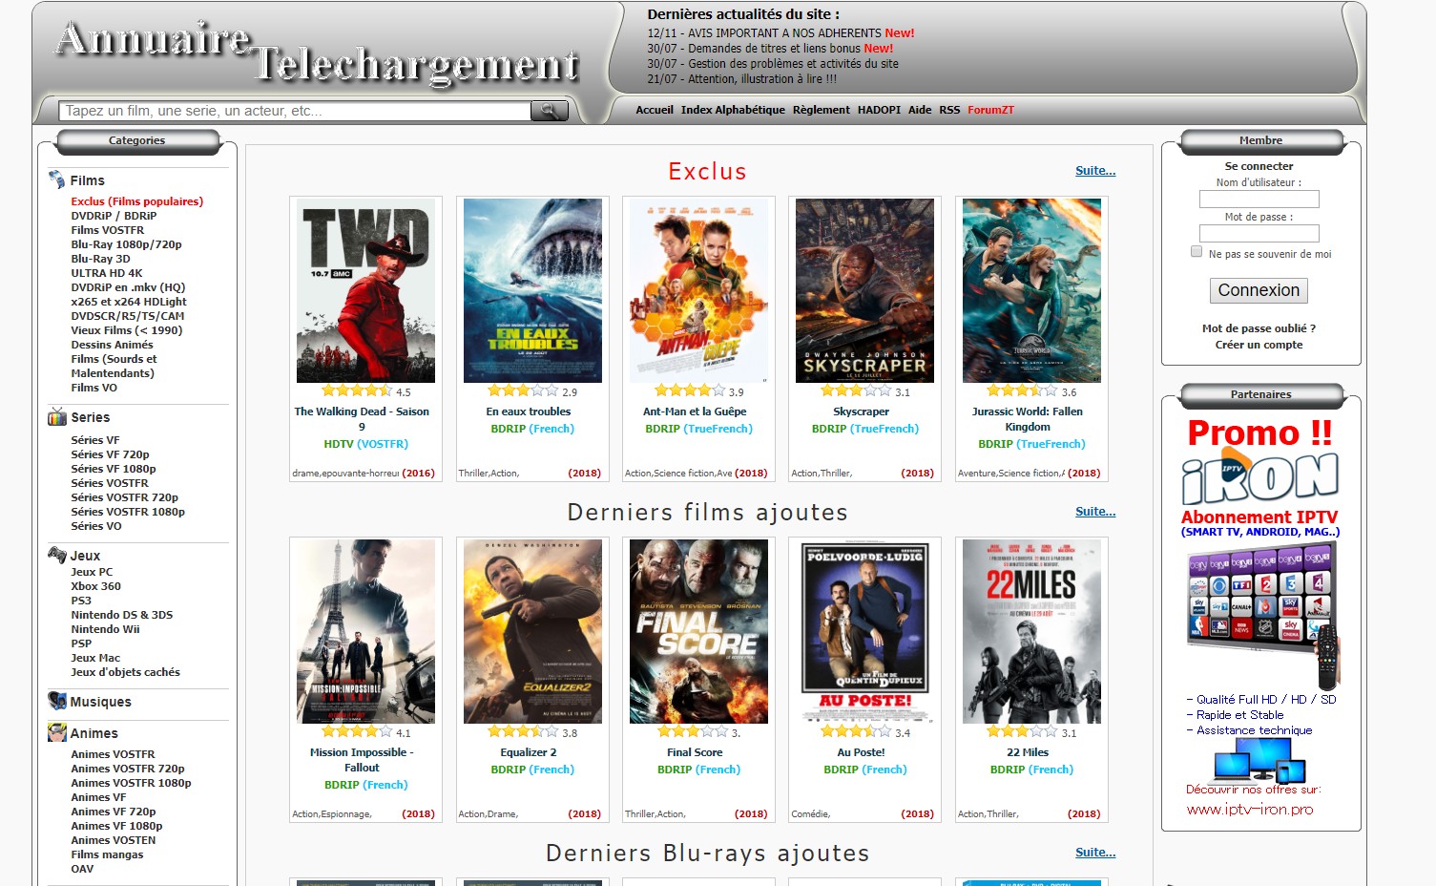Click the Musiques category icon
Screen dimensions: 1436x886
click(57, 701)
